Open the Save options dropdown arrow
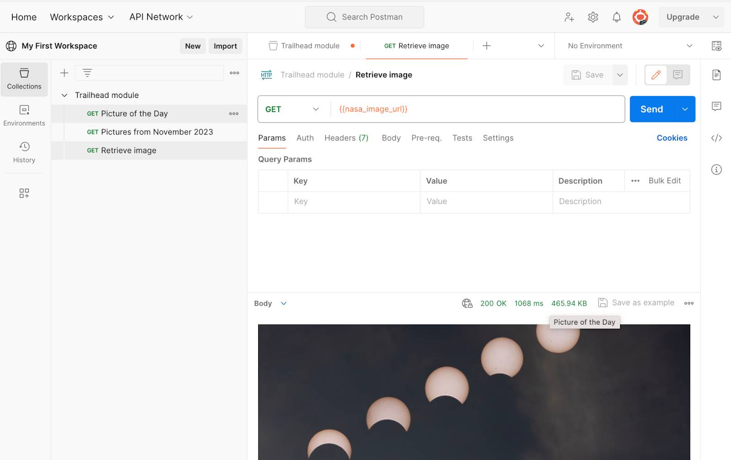731x460 pixels. pos(620,75)
